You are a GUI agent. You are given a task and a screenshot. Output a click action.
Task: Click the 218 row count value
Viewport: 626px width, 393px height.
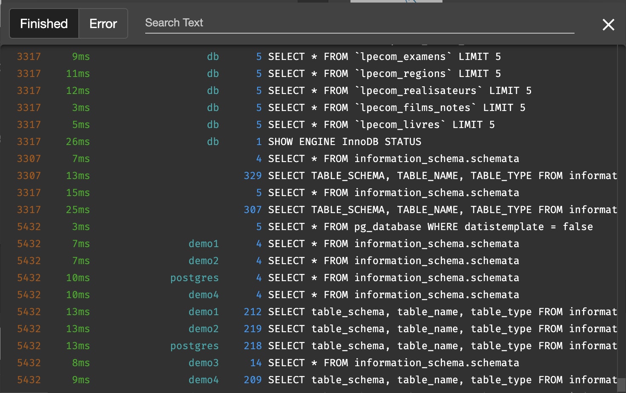click(x=253, y=346)
